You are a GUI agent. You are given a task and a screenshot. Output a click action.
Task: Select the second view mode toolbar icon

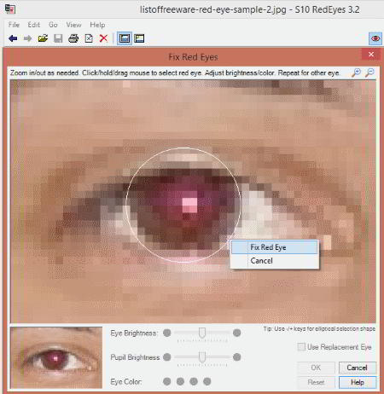[139, 38]
